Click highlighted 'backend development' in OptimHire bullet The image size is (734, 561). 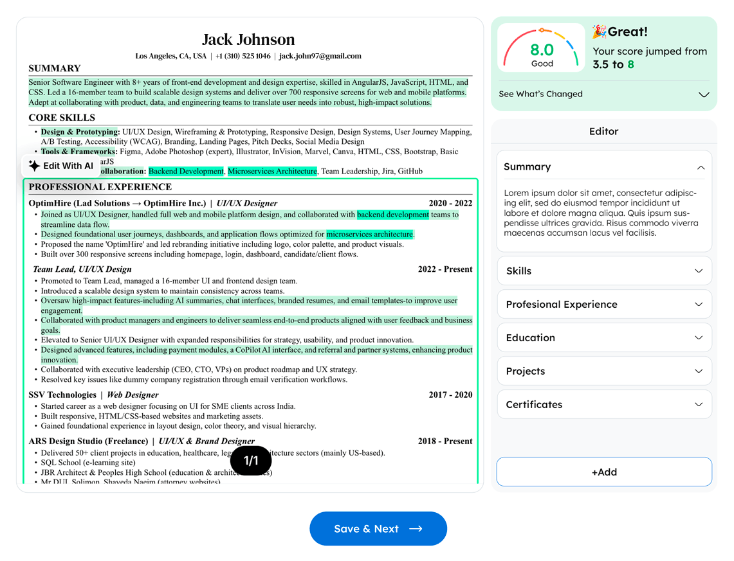click(x=393, y=215)
